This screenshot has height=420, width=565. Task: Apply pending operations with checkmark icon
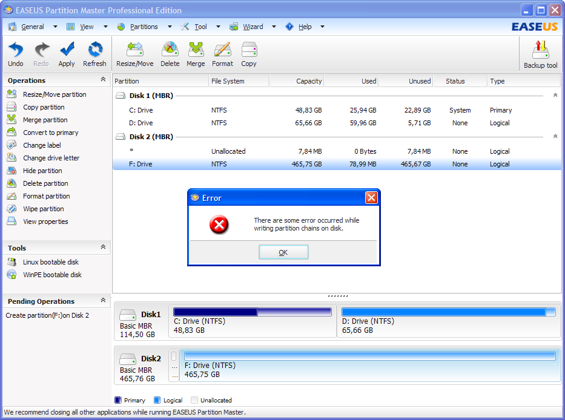pos(67,54)
